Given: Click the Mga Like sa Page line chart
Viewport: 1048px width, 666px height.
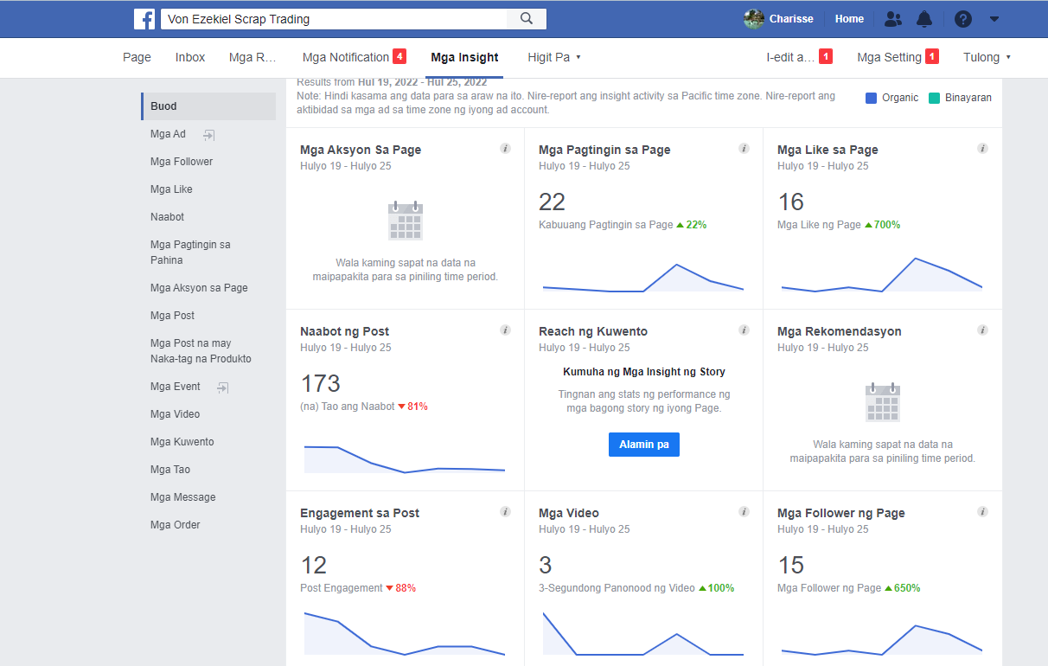Looking at the screenshot, I should (882, 275).
